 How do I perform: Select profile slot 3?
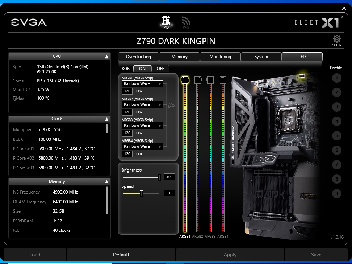click(336, 107)
